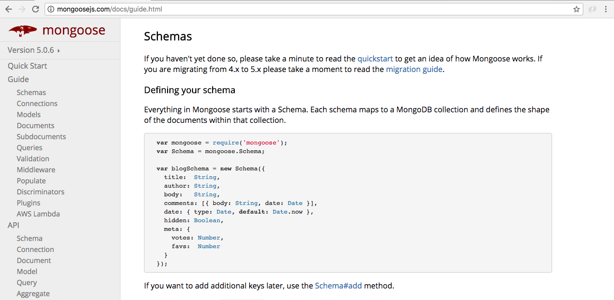614x300 pixels.
Task: Click the browser back arrow
Action: pyautogui.click(x=9, y=9)
